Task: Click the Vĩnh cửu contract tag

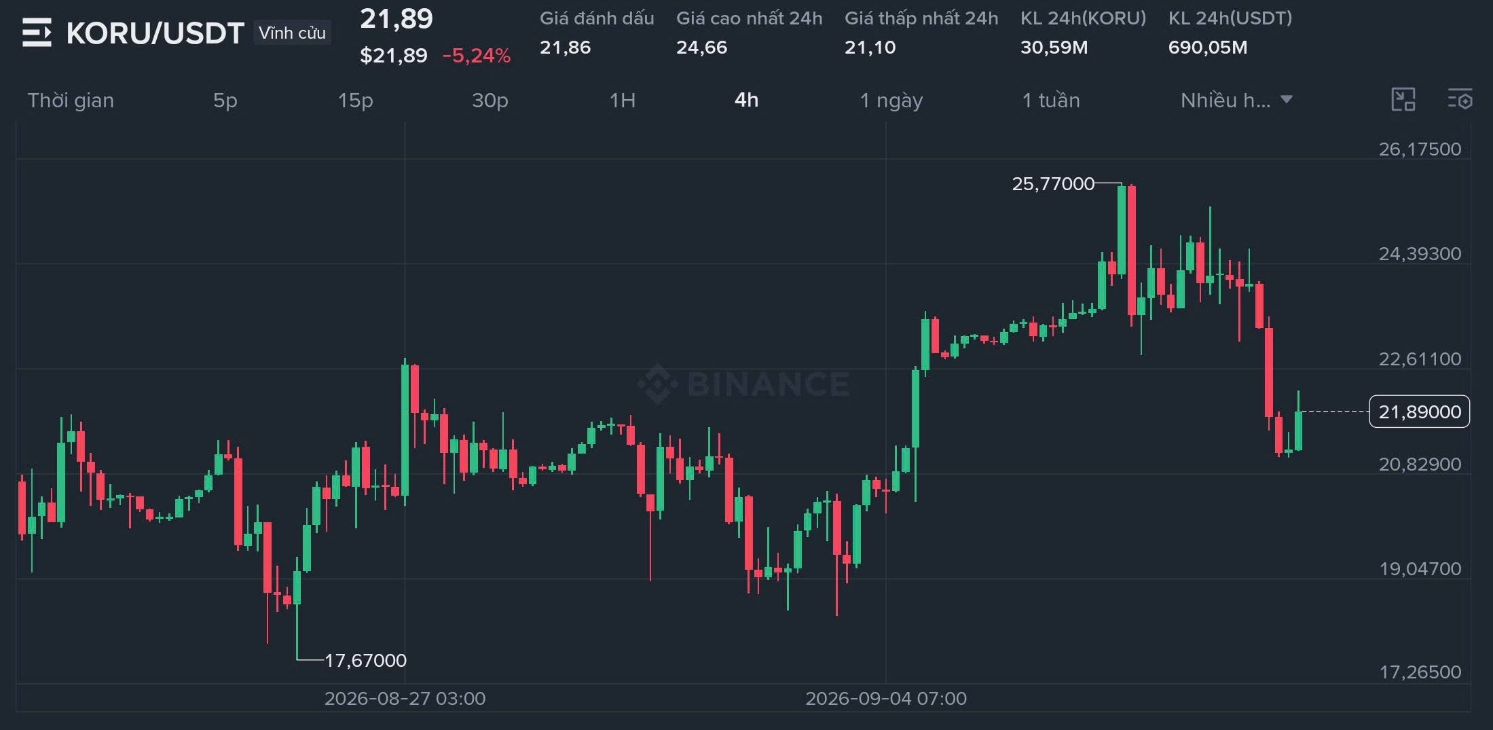Action: [292, 33]
